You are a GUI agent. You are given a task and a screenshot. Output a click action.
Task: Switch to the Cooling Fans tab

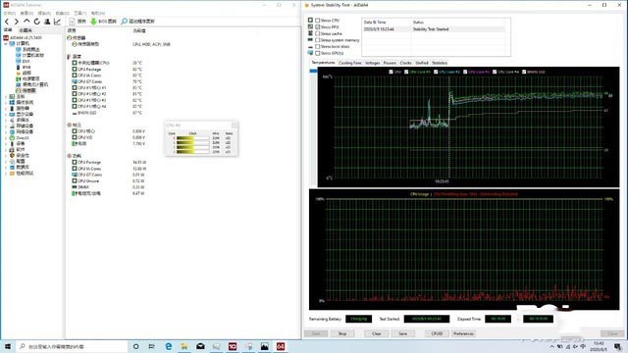pos(349,63)
